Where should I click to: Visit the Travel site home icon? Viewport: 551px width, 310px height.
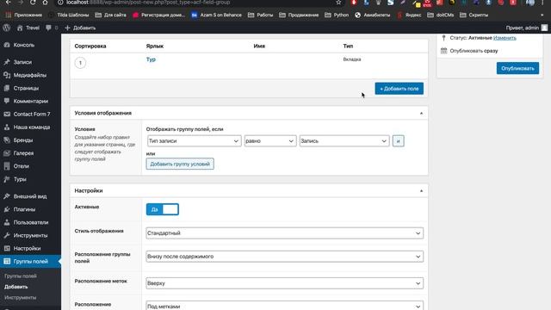[x=20, y=28]
